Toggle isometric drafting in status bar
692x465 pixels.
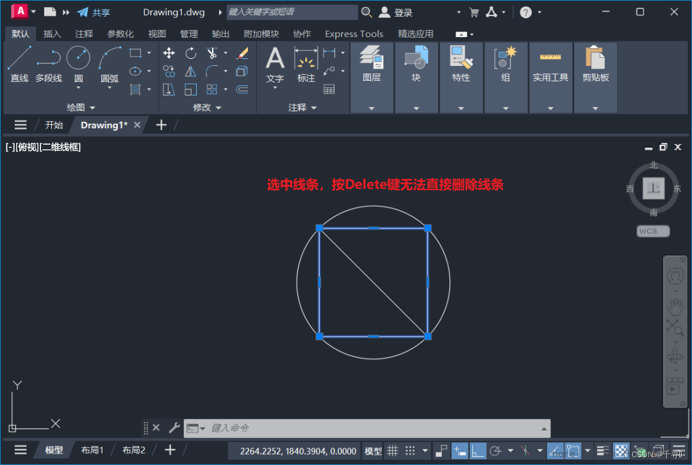(x=525, y=451)
